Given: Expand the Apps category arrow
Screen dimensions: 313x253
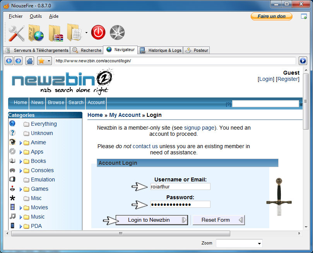Looking at the screenshot, I should click(21, 152).
